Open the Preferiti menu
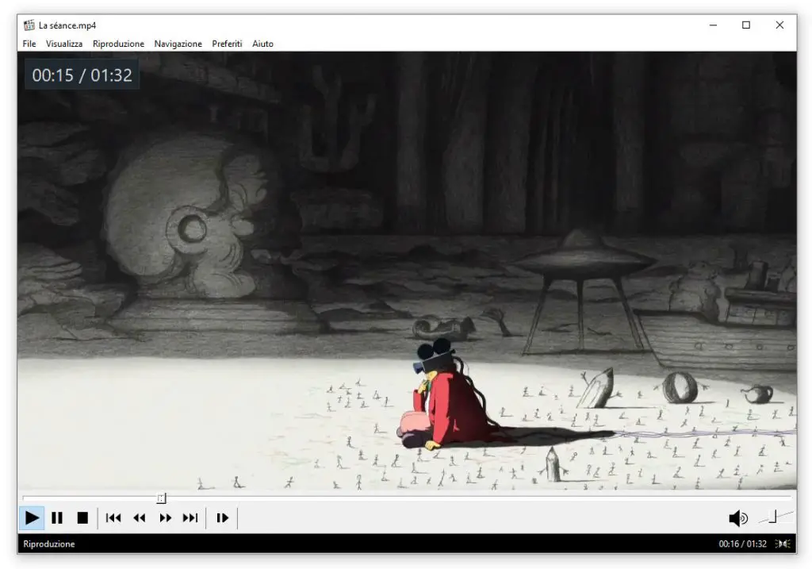The image size is (812, 569). tap(227, 44)
